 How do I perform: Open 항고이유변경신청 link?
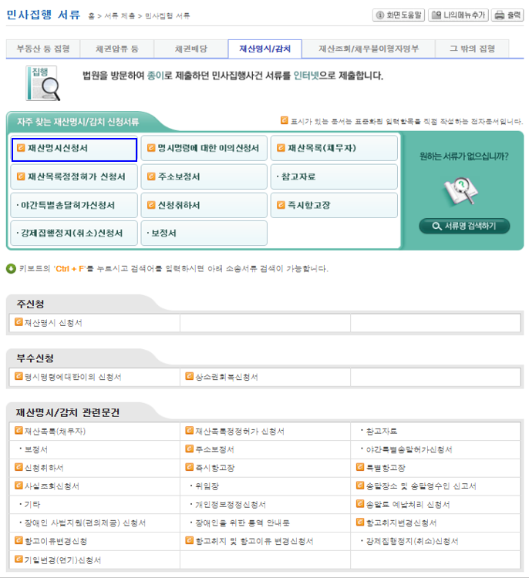click(56, 542)
